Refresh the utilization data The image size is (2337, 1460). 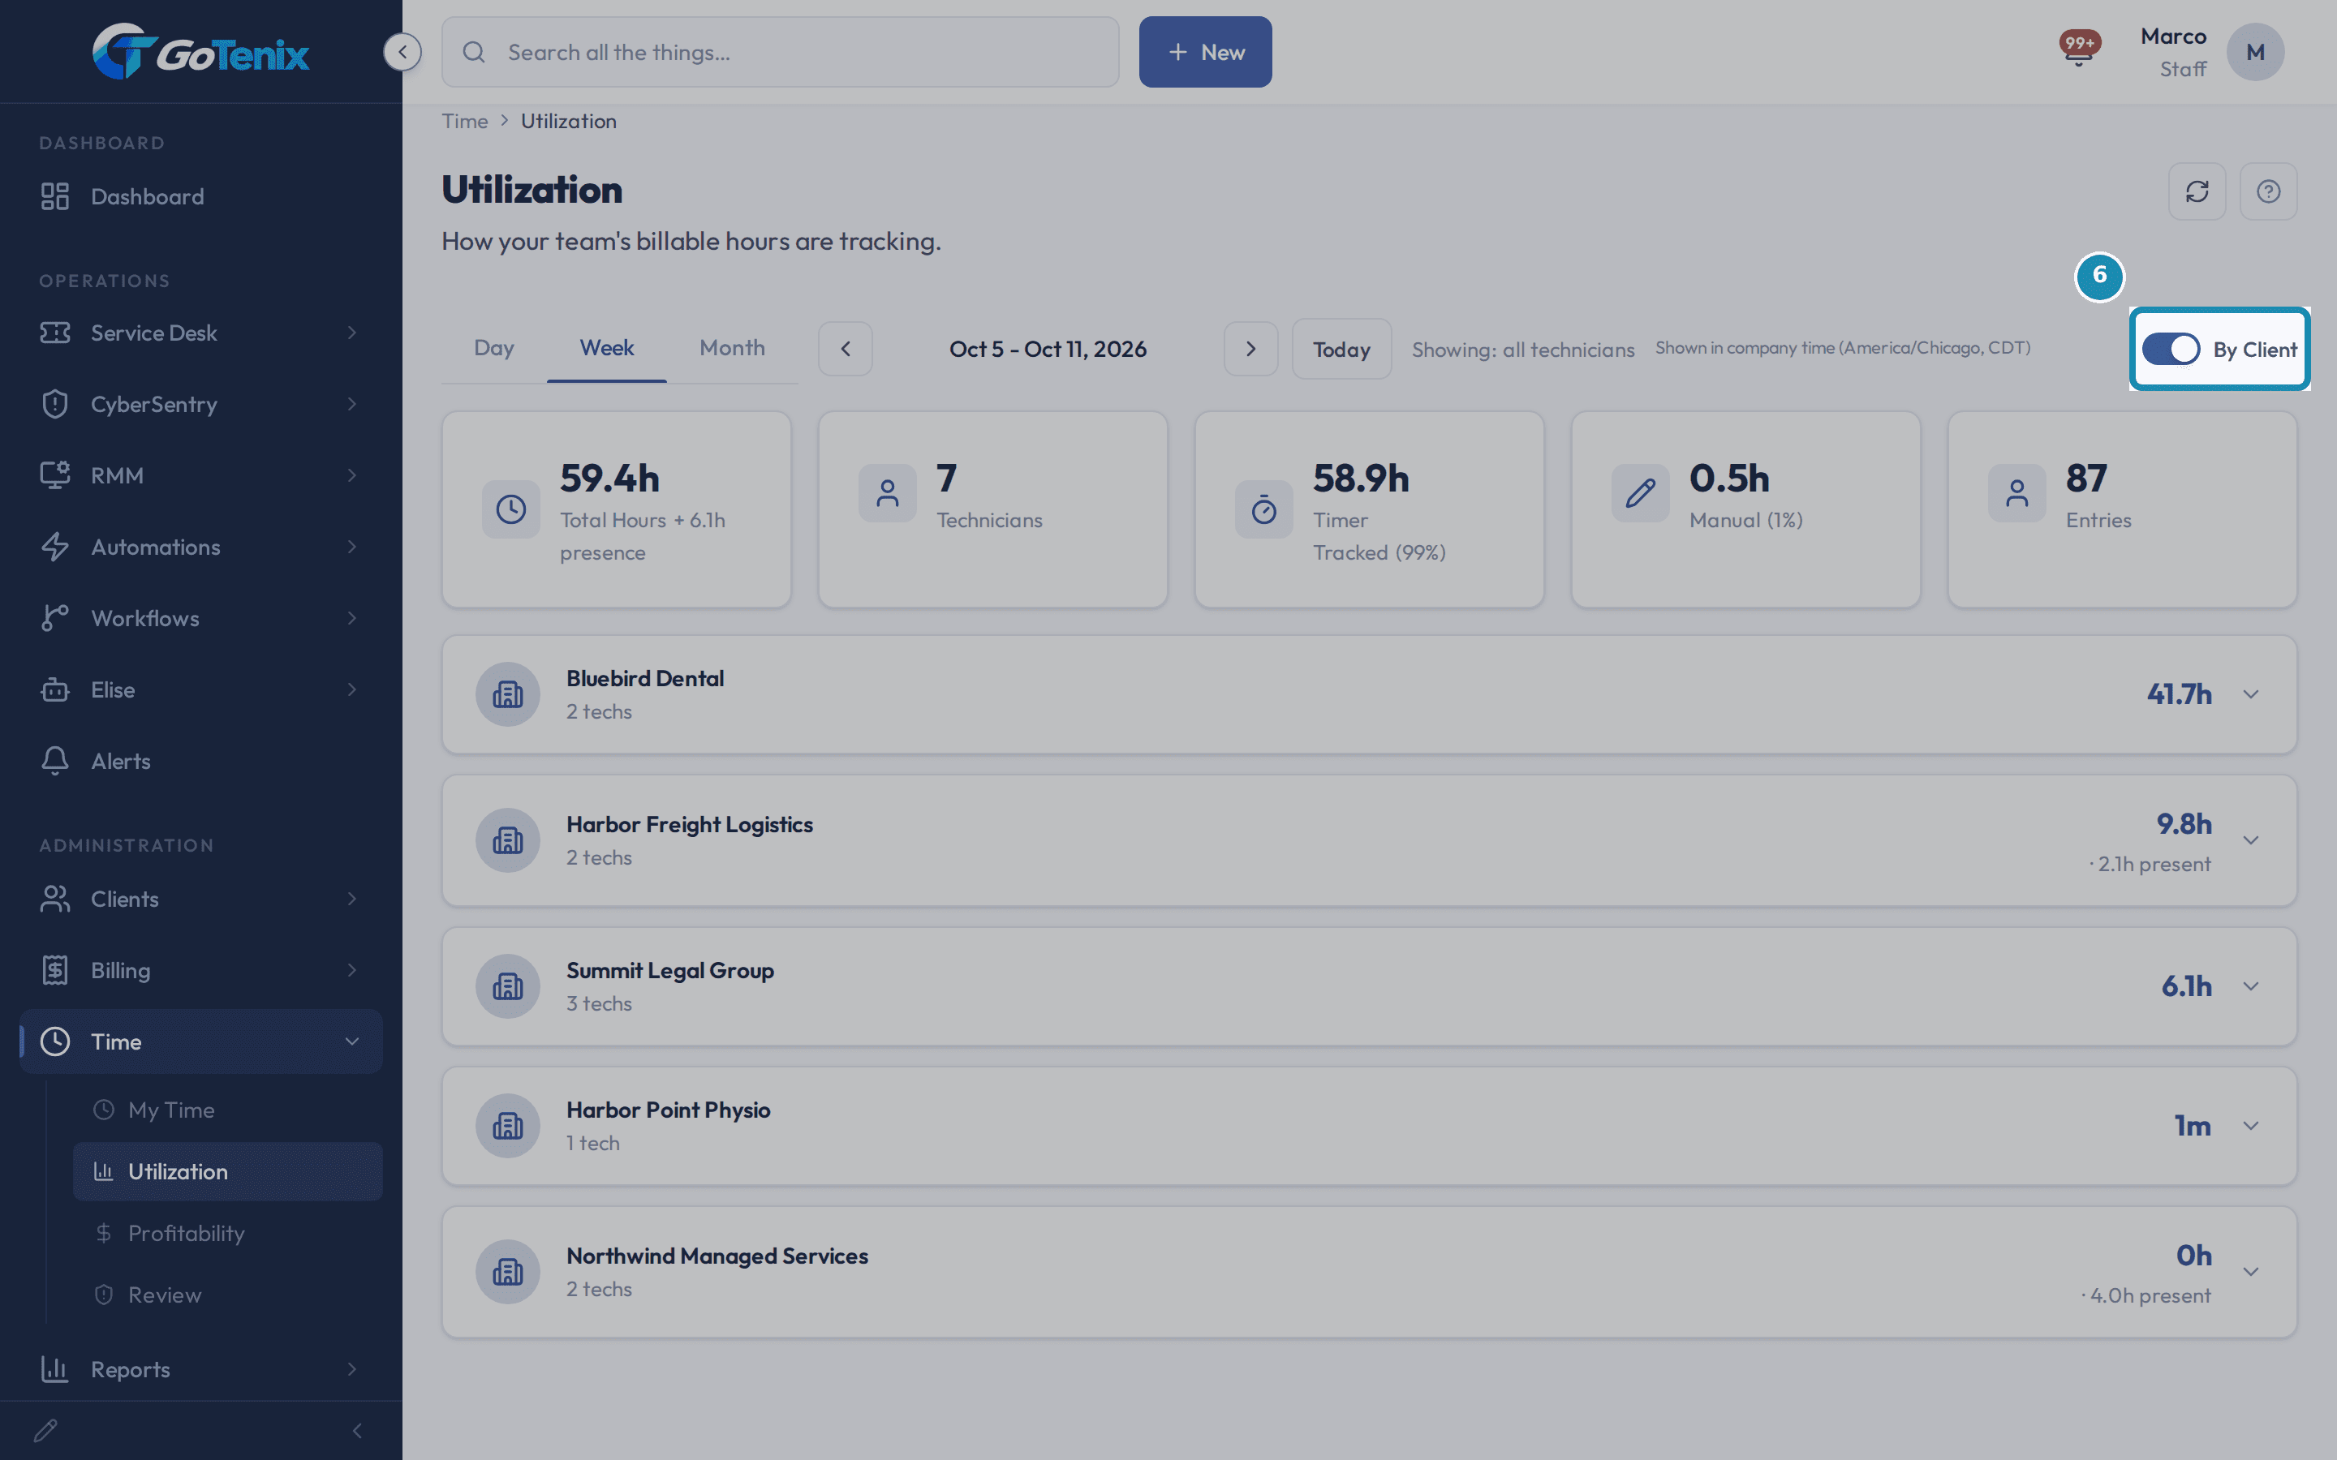(2197, 191)
